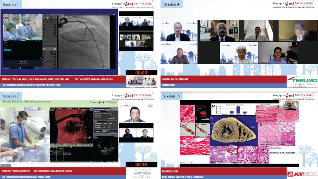Viewport: 318px width, 179px height.
Task: Click Singapore LIVE logo in Session 2 panel
Action: pos(133,95)
